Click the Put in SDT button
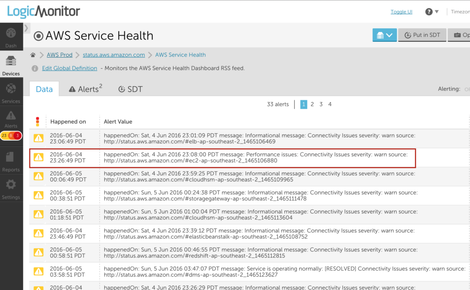 [x=422, y=35]
